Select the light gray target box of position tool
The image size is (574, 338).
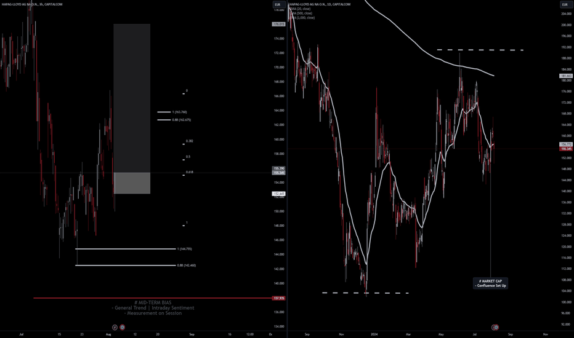pyautogui.click(x=132, y=183)
